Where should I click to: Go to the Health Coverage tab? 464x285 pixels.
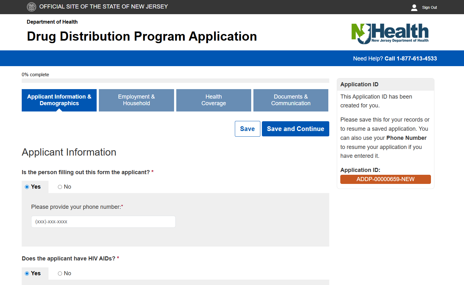[x=213, y=100]
